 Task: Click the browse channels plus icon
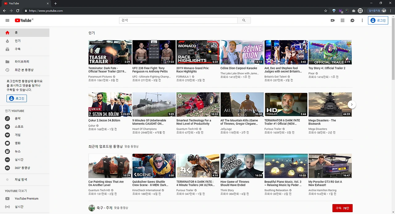tap(7, 179)
